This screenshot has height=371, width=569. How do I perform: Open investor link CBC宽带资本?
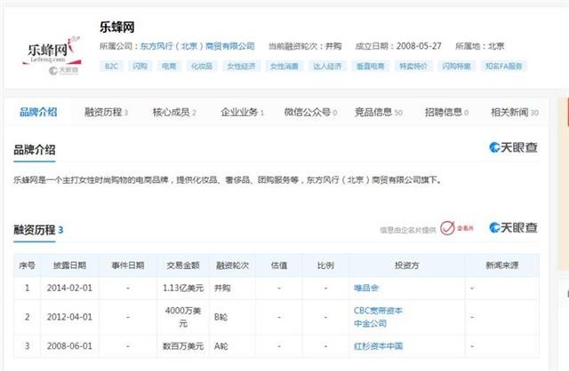[x=378, y=310]
